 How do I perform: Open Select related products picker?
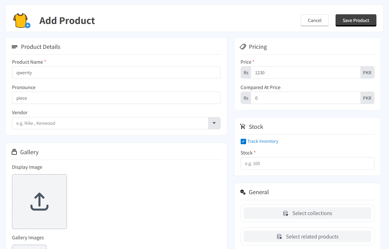click(x=307, y=236)
